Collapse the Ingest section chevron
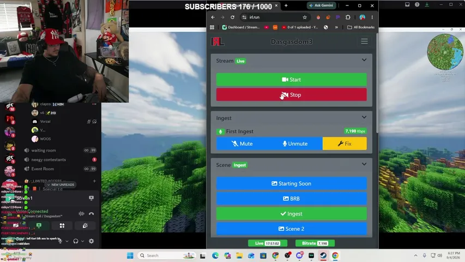The image size is (465, 262). [x=364, y=117]
